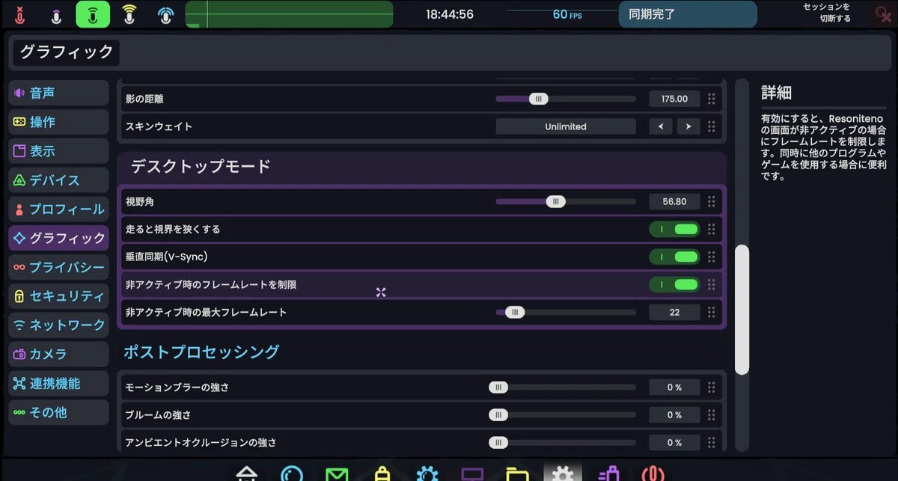Click the 0 % field for モーションブラーの強さ

click(x=674, y=387)
